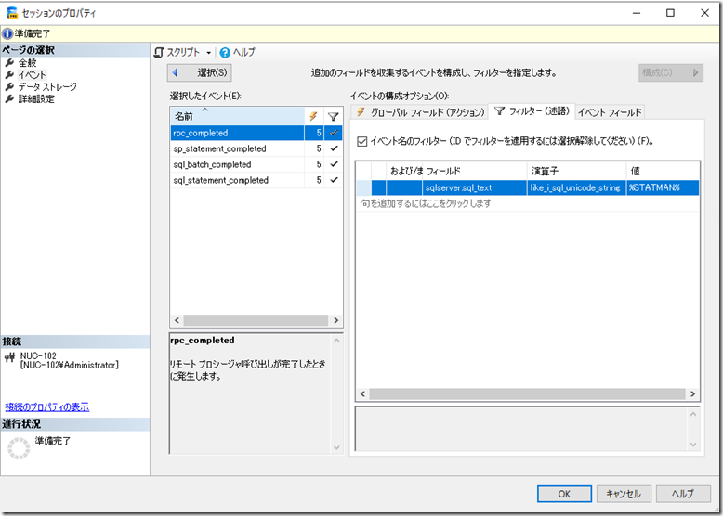Open the sqlserver.sql_text field cell

[x=457, y=187]
